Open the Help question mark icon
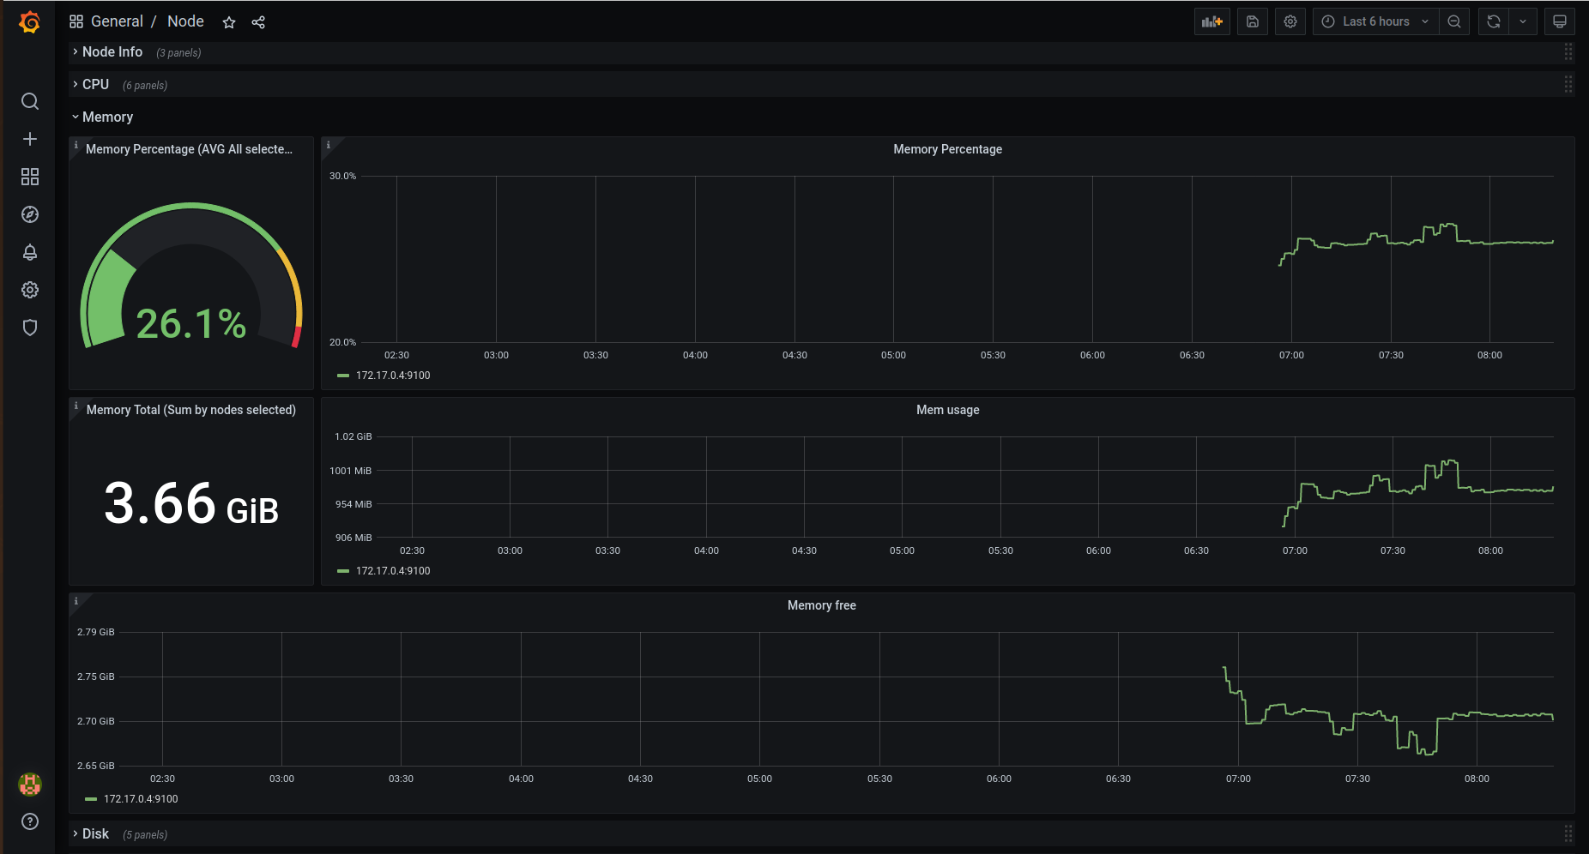This screenshot has height=854, width=1589. [30, 821]
